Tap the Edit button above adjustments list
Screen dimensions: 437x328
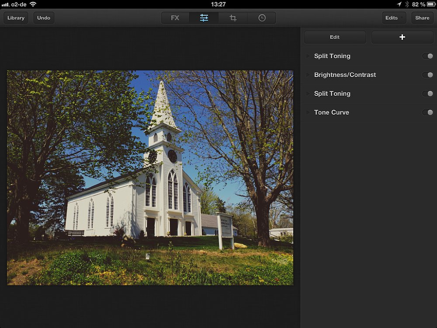335,37
